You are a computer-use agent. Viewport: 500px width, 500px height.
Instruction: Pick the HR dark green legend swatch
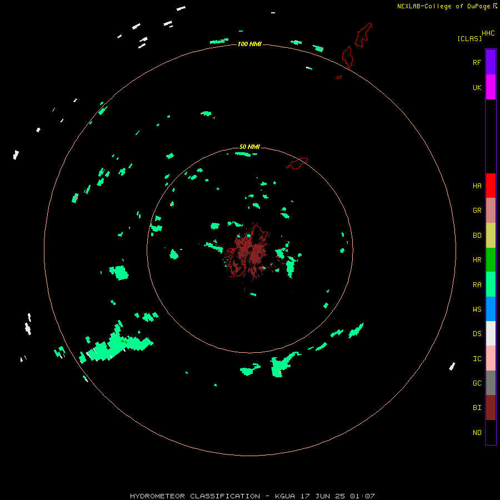pos(491,259)
